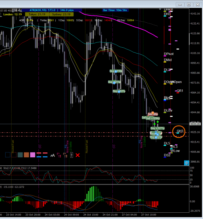Select the dark teal filled rectangle swatch

click(x=20, y=155)
